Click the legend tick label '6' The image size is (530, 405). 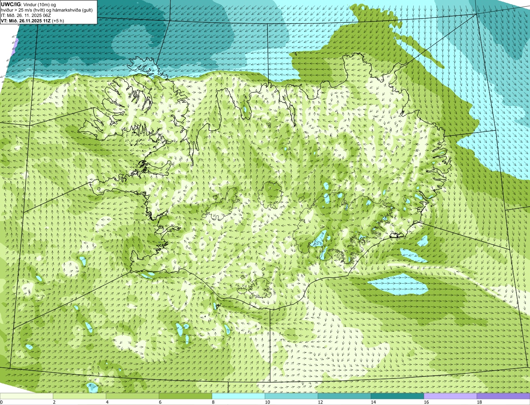point(160,402)
